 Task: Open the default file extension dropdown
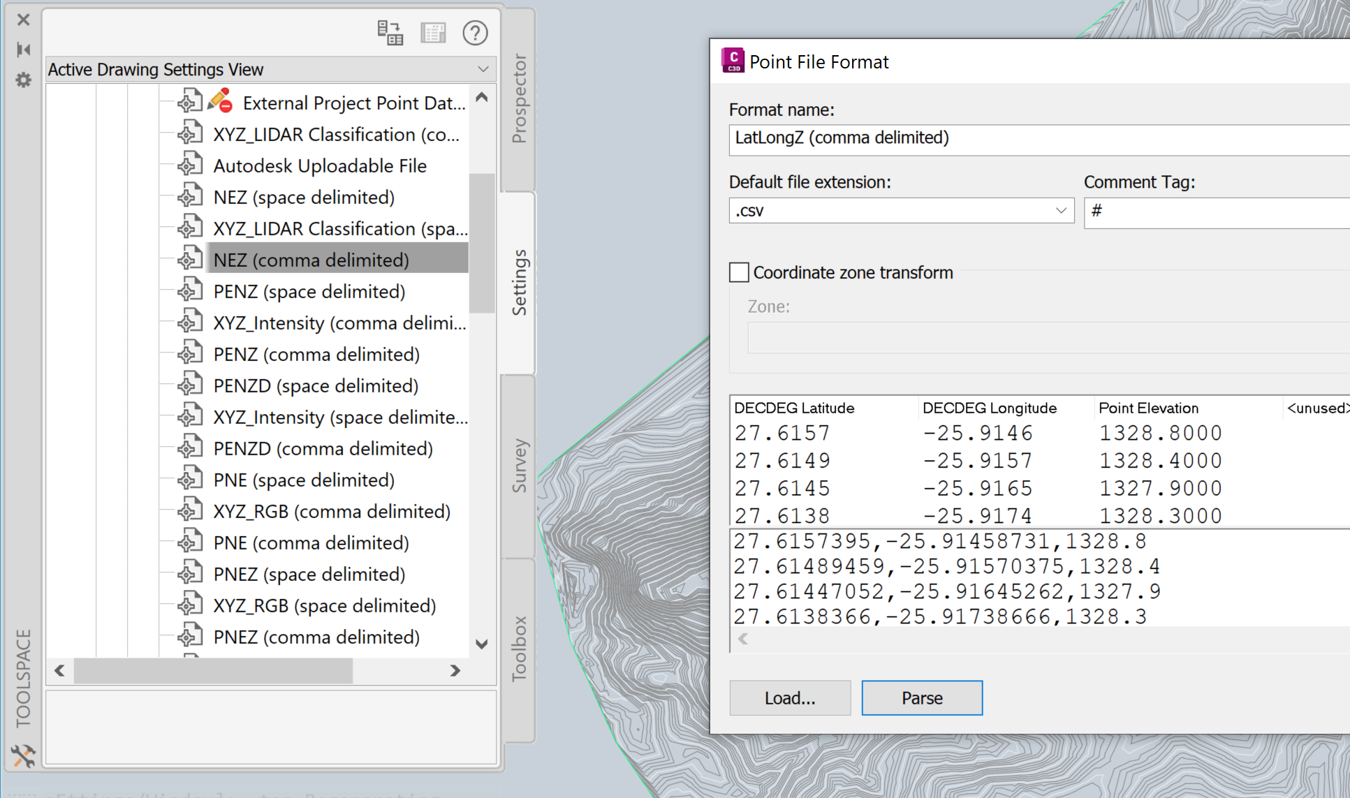(x=1062, y=210)
